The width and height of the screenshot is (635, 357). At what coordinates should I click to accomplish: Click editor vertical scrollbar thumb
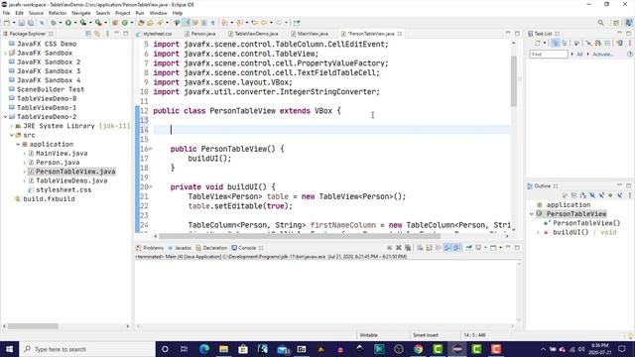[514, 81]
